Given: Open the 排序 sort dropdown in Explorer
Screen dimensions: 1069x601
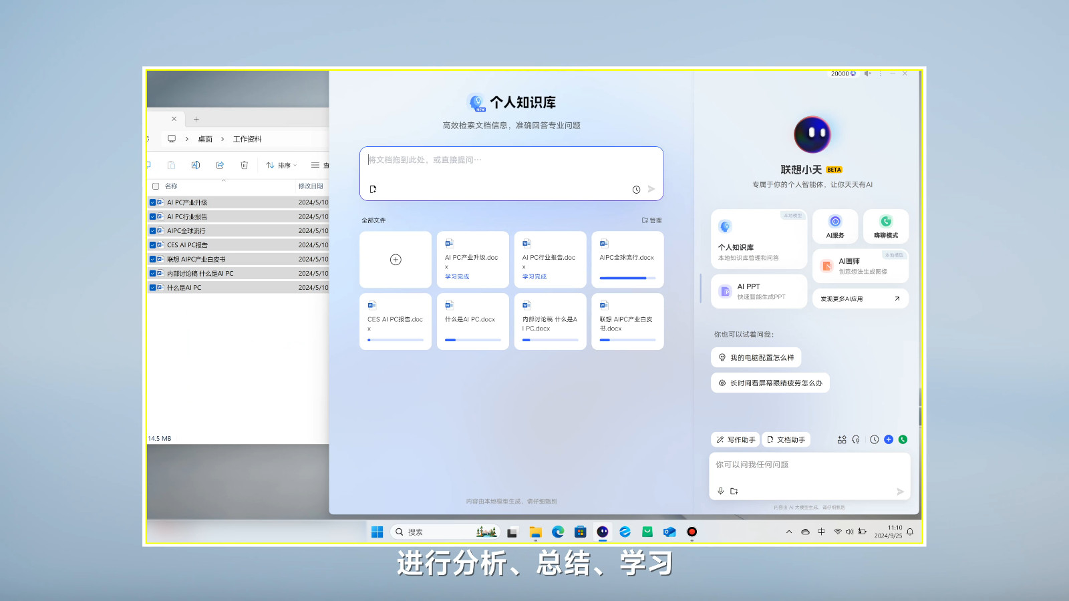Looking at the screenshot, I should 281,166.
